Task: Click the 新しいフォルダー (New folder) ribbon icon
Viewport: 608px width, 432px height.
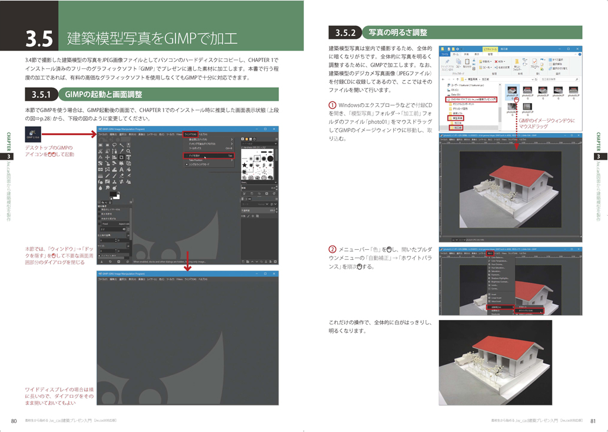Action: coord(517,65)
